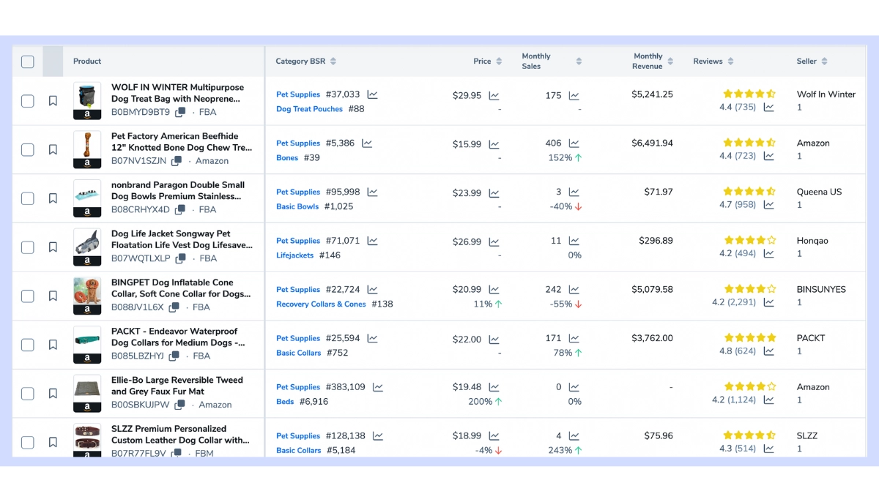Bookmark the WOLF IN WINTER treat bag
The height and width of the screenshot is (494, 879).
(x=53, y=101)
